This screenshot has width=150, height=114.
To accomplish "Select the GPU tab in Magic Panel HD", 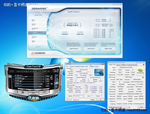I will click(x=10, y=77).
